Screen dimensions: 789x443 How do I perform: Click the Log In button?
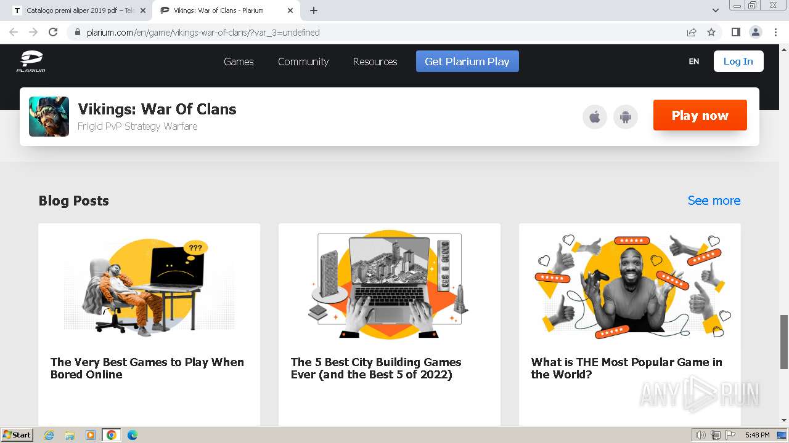point(738,62)
